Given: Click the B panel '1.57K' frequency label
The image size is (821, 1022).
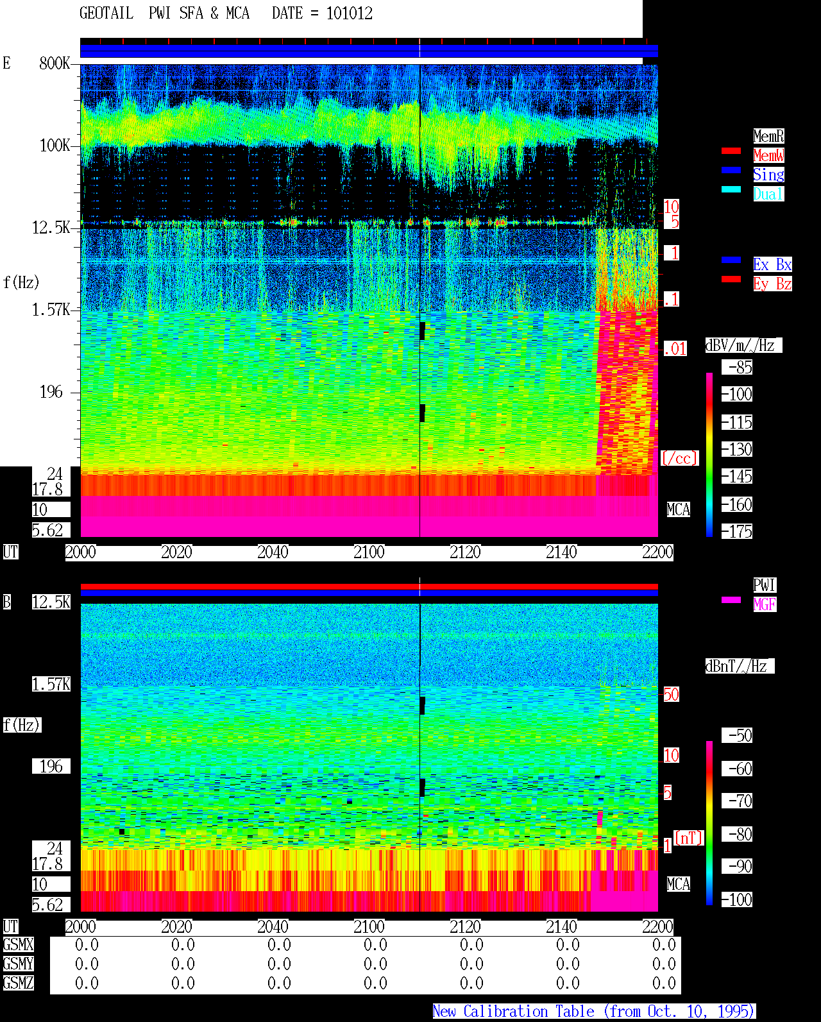Looking at the screenshot, I should coord(51,684).
